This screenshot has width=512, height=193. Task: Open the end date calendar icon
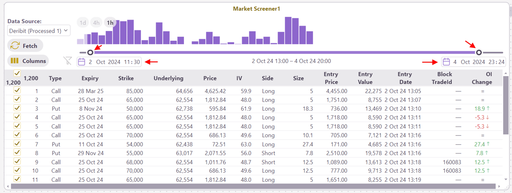click(x=446, y=62)
